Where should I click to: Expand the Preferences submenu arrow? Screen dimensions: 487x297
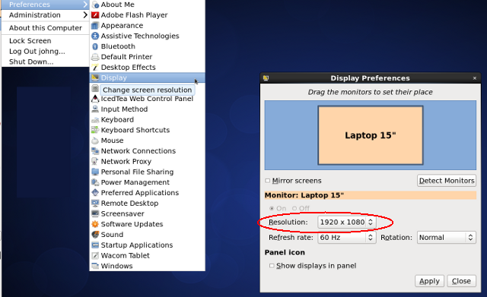tap(85, 5)
